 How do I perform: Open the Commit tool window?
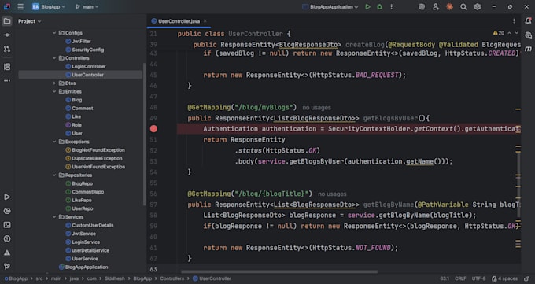tap(7, 35)
